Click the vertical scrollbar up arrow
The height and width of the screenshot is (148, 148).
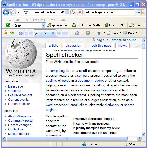point(144,40)
